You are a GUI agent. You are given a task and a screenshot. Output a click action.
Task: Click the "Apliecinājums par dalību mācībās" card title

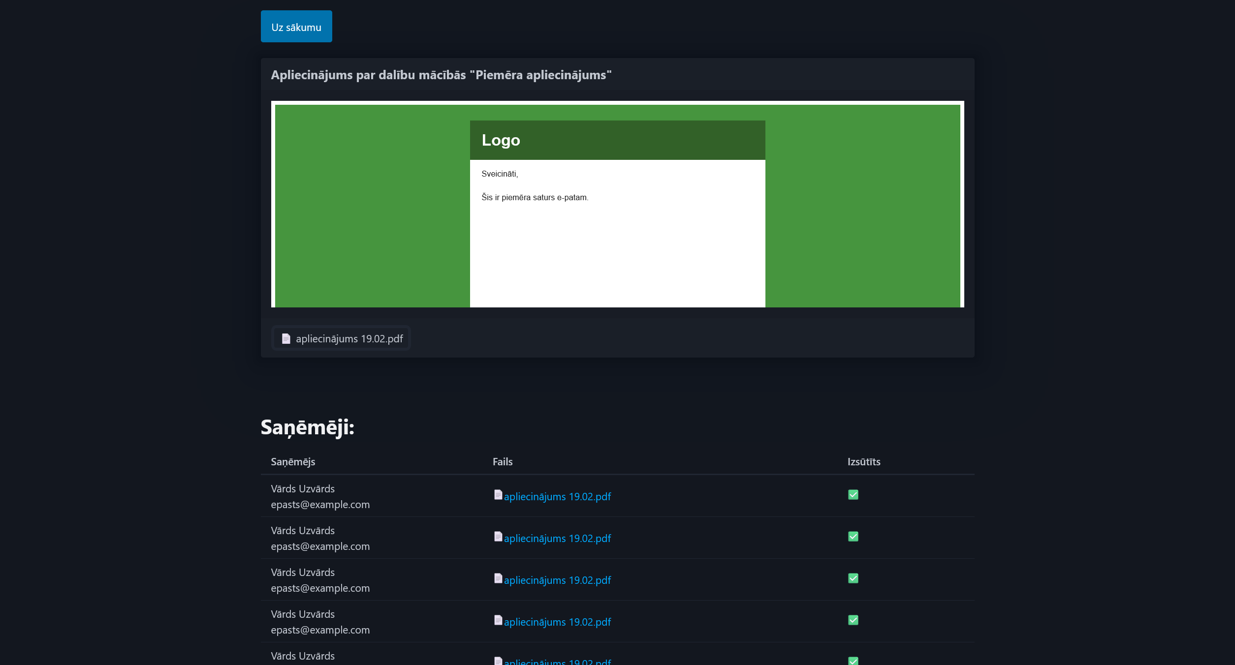(x=441, y=75)
